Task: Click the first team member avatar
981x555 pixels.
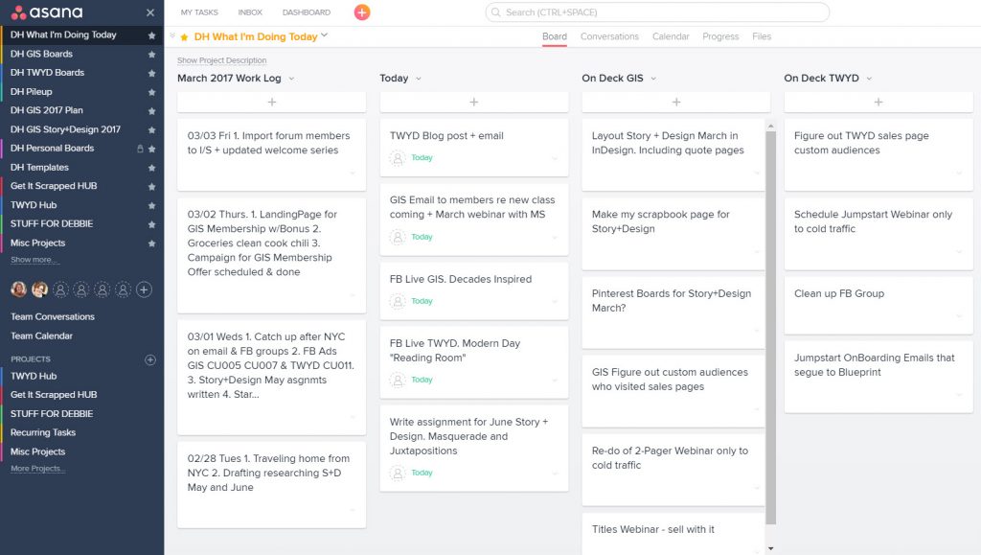Action: [19, 289]
